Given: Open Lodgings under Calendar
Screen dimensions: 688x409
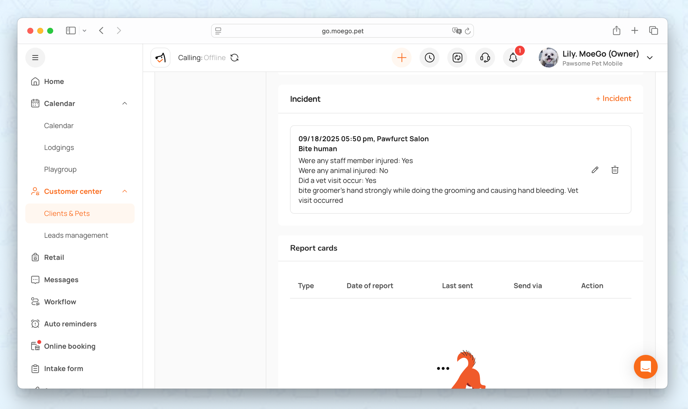Looking at the screenshot, I should (x=59, y=147).
